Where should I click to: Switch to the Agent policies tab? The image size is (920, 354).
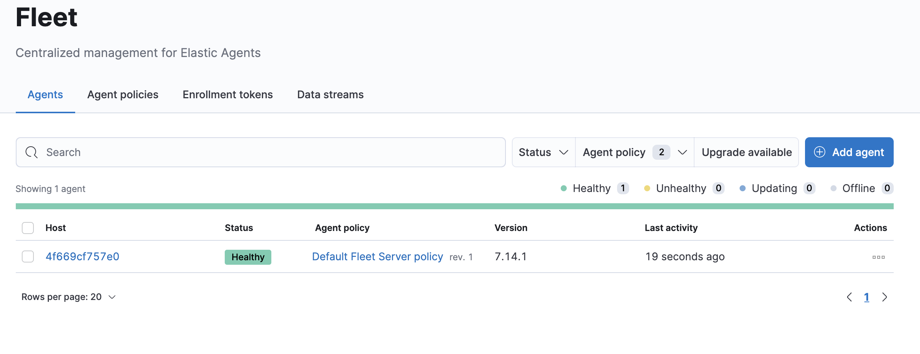pyautogui.click(x=123, y=94)
